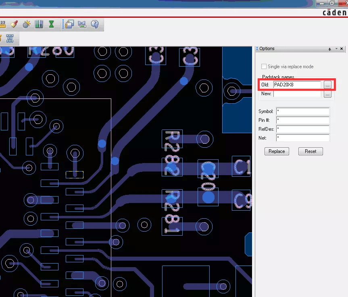The height and width of the screenshot is (297, 348).
Task: Click the cascade windows toolbar icon
Action: 69,24
